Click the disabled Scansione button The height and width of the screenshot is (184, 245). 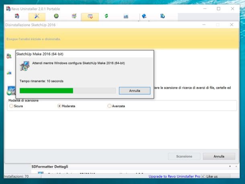(x=184, y=156)
